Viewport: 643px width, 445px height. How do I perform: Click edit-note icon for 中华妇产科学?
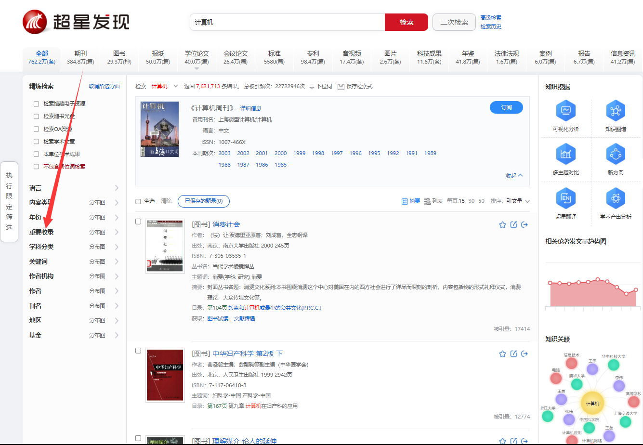coord(513,354)
